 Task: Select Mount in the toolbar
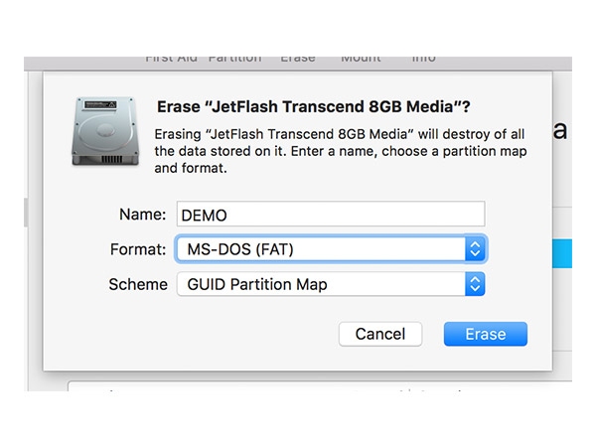[361, 59]
